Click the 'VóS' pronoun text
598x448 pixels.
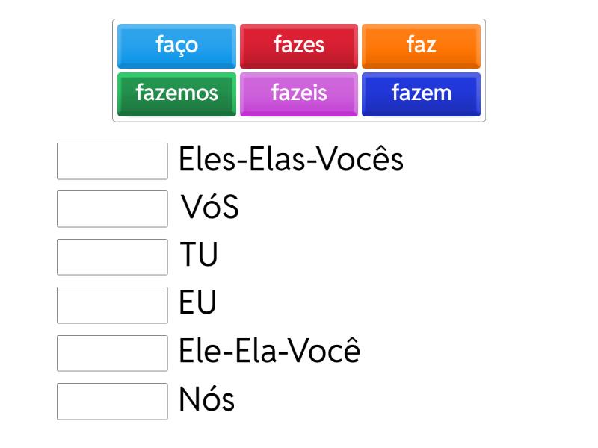tap(210, 208)
